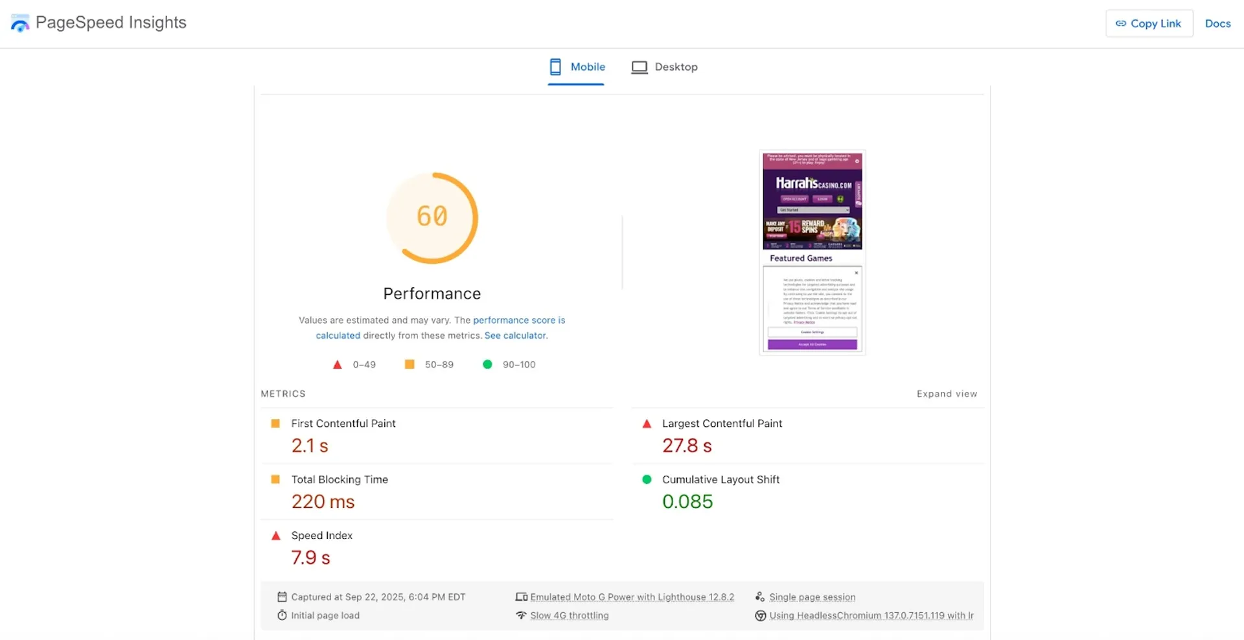Open Expand view for metrics
1244x640 pixels.
[x=947, y=393]
